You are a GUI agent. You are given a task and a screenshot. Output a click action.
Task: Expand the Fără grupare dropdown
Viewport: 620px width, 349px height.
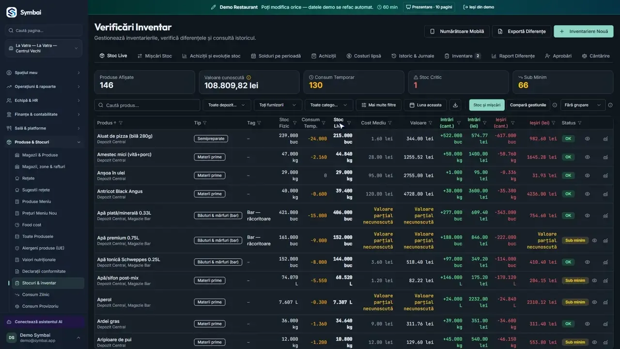click(583, 105)
